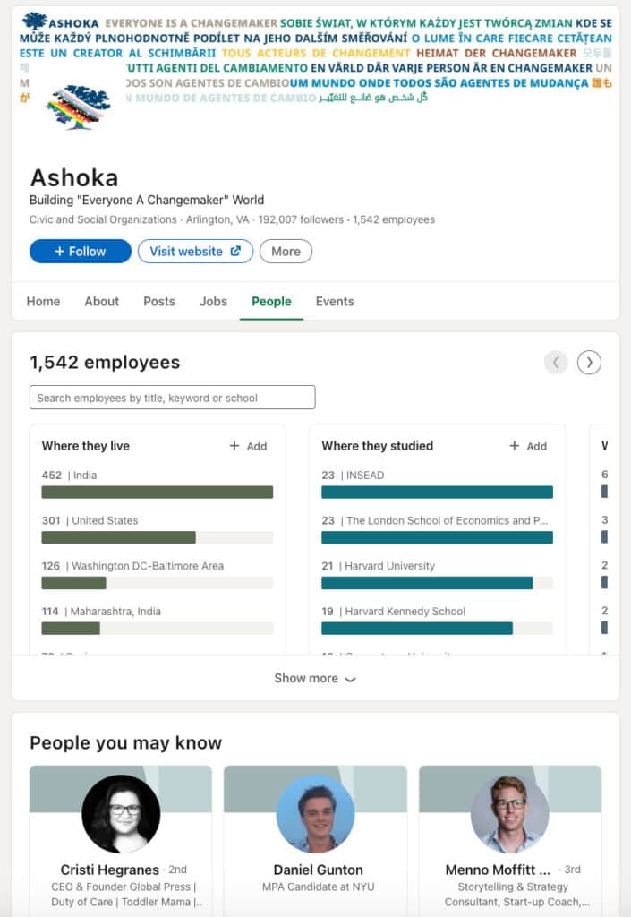This screenshot has height=917, width=631.
Task: Filter employees by United States bar
Action: (x=158, y=537)
